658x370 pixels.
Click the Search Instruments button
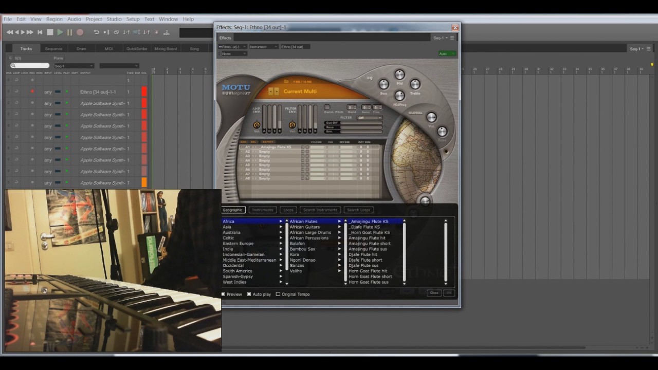click(320, 210)
